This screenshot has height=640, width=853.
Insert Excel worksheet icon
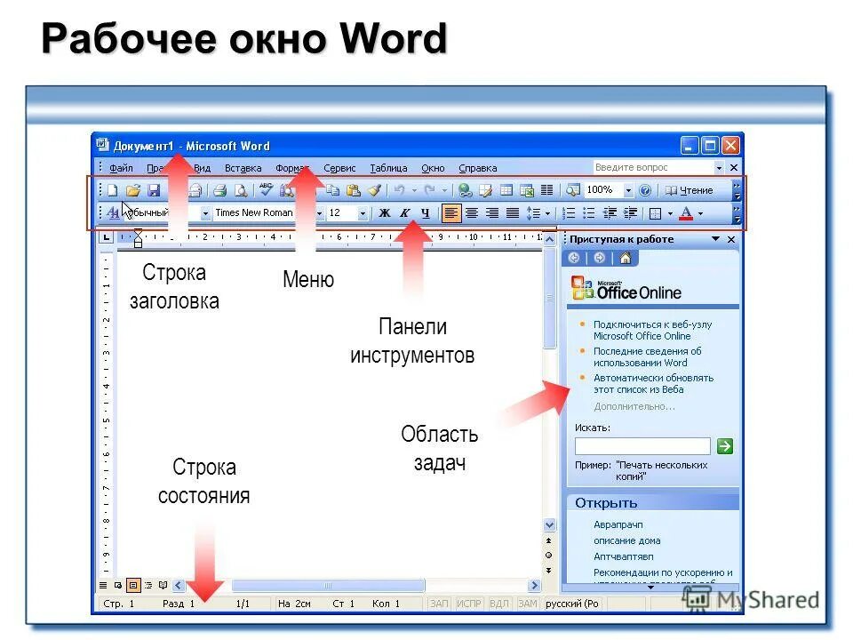click(527, 190)
